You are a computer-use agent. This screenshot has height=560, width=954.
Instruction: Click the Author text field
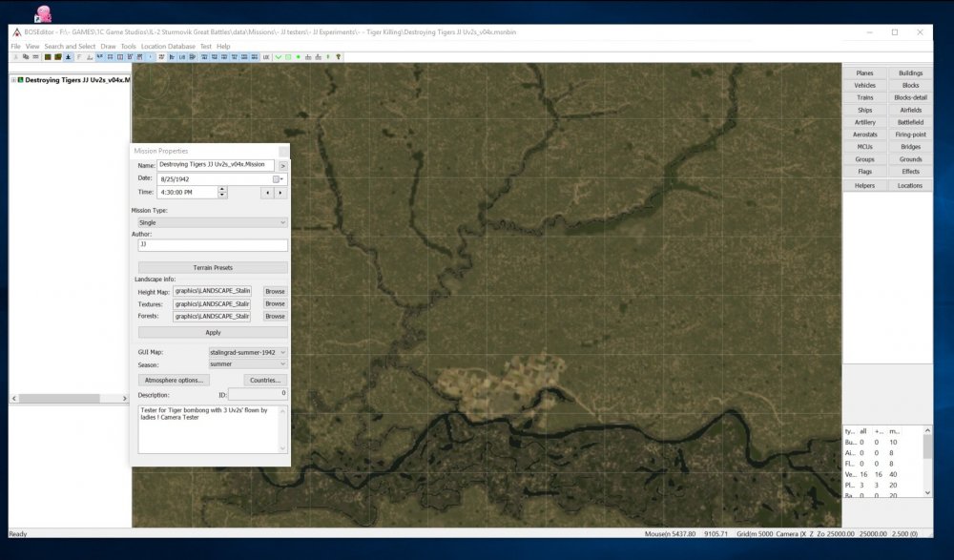(212, 245)
